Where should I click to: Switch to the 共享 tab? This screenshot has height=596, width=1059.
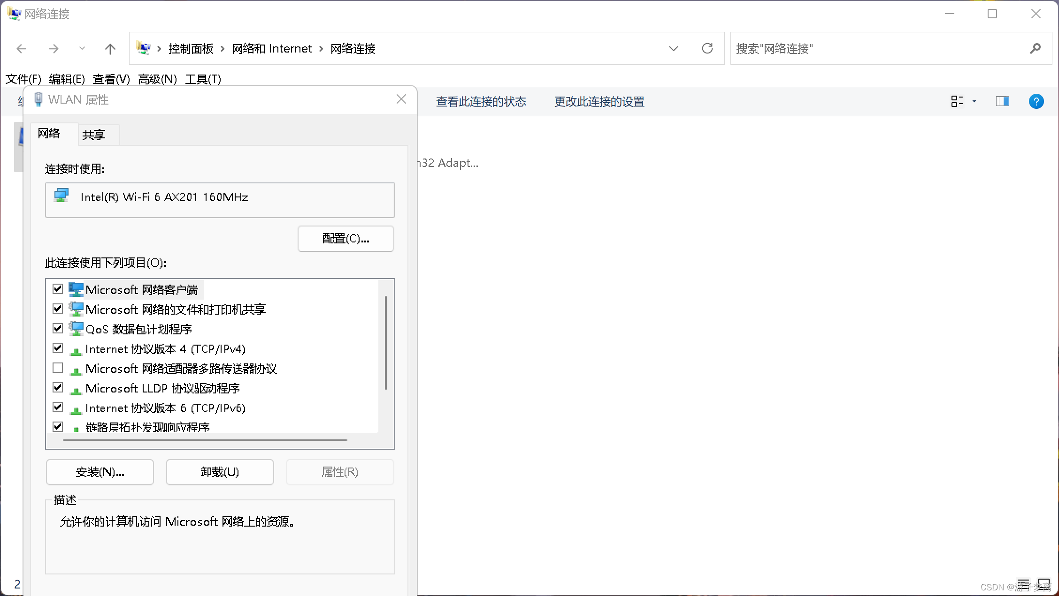pyautogui.click(x=94, y=135)
